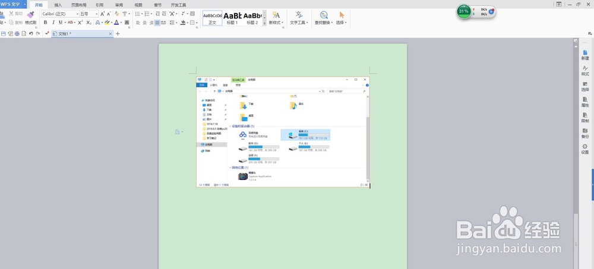Toggle italic formatting with the I icon
The height and width of the screenshot is (269, 594).
point(53,23)
